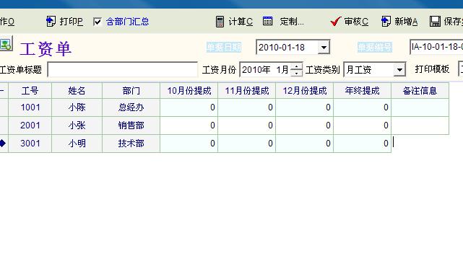Click the red checkmark audit icon
Screen dimensions: 463x277
[335, 21]
